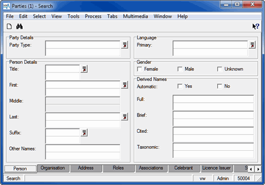The height and width of the screenshot is (185, 265).
Task: Open the Tabs menu
Action: (112, 16)
